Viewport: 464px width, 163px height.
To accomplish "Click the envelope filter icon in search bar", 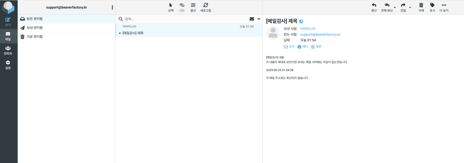I will (252, 19).
